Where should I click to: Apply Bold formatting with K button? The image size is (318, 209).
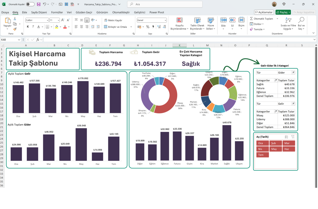(x=28, y=26)
